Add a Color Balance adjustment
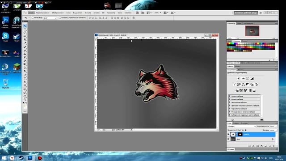 pos(243,85)
